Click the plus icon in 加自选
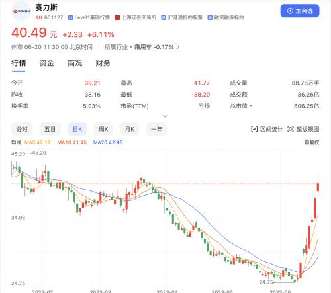The height and width of the screenshot is (293, 331). 290,11
